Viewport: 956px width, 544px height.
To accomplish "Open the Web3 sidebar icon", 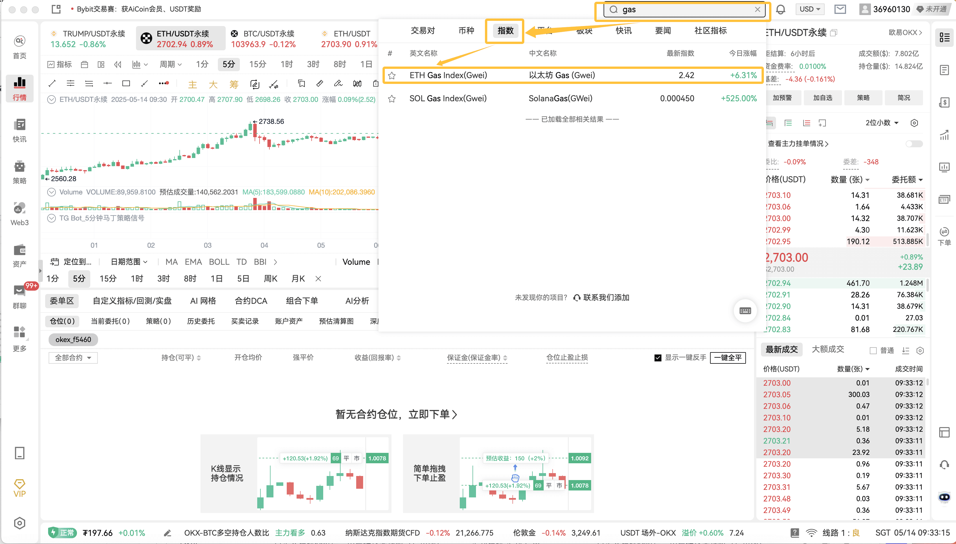I will tap(19, 214).
